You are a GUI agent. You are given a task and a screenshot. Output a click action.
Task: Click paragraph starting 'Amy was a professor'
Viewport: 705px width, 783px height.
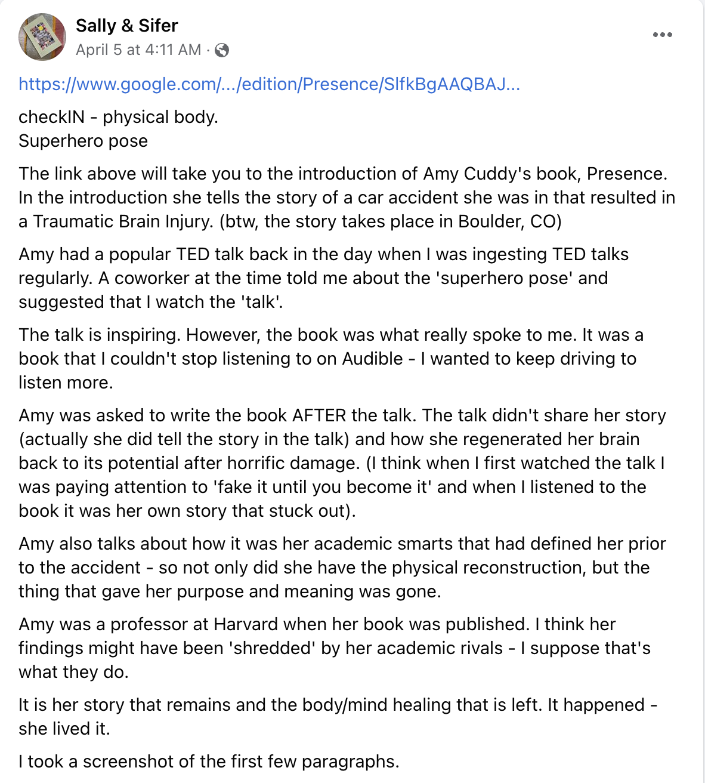334,648
